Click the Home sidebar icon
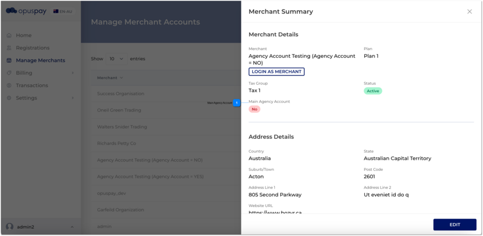 click(9, 36)
